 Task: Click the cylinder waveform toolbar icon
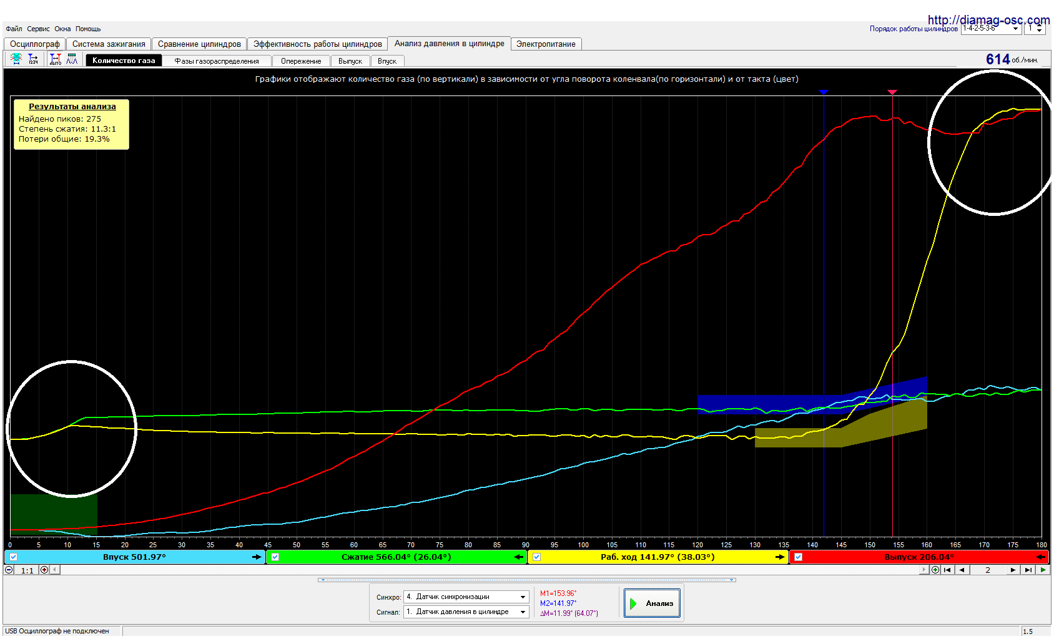click(x=16, y=59)
